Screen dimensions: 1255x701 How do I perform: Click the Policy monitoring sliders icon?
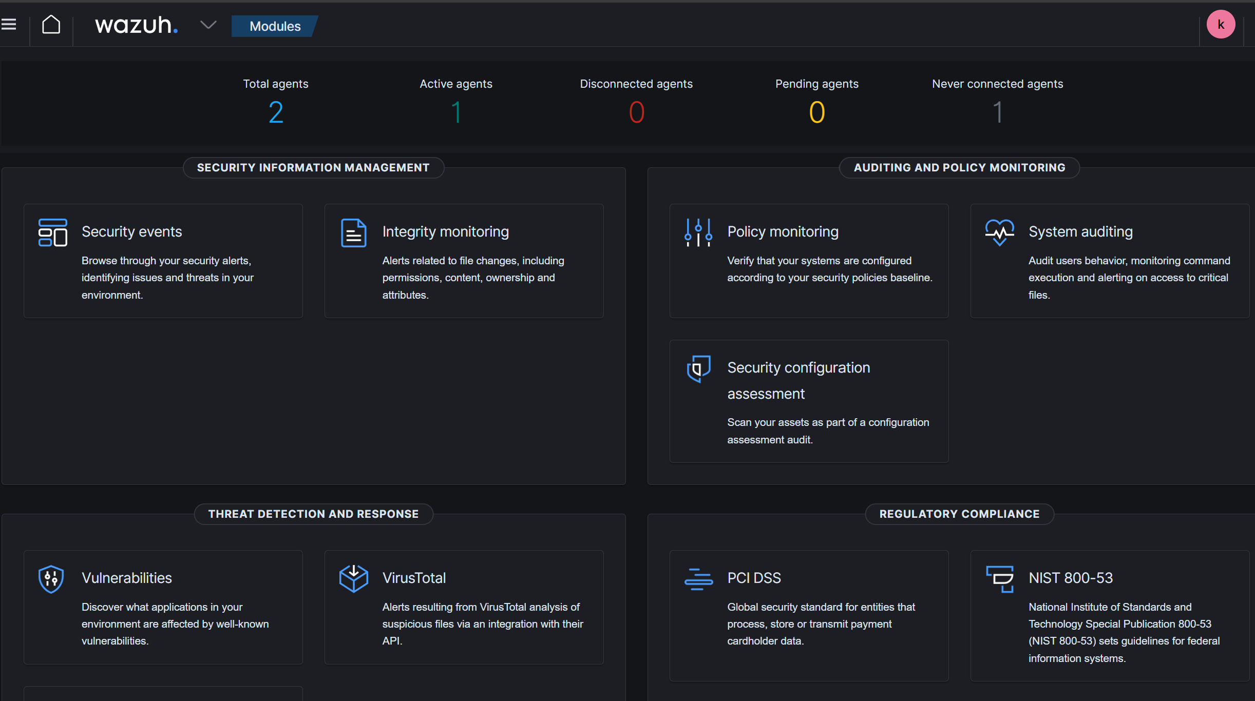click(x=698, y=232)
